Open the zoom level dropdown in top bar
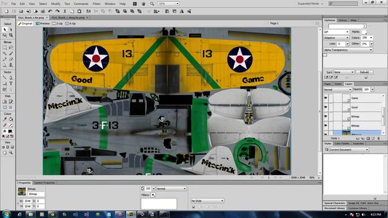The height and width of the screenshot is (218, 388). click(x=178, y=4)
